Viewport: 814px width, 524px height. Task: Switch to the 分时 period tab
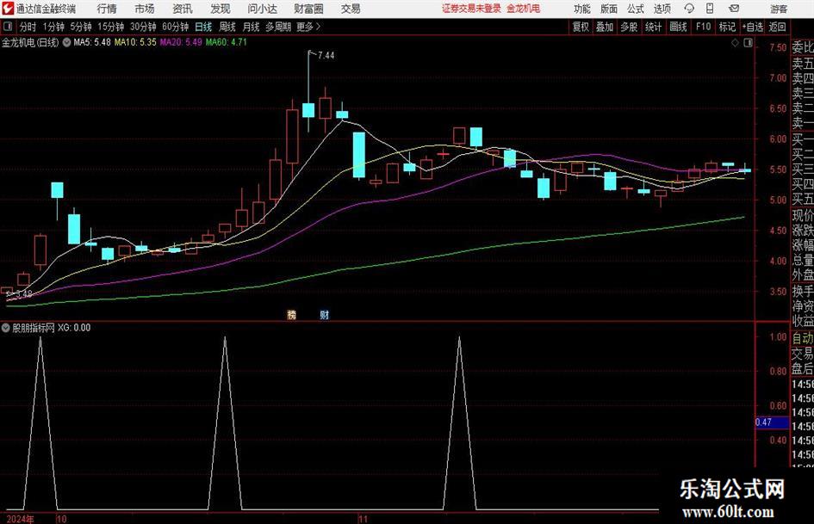(28, 27)
